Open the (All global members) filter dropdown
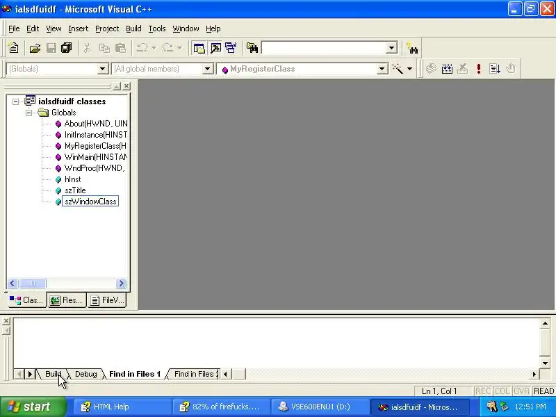 (207, 69)
